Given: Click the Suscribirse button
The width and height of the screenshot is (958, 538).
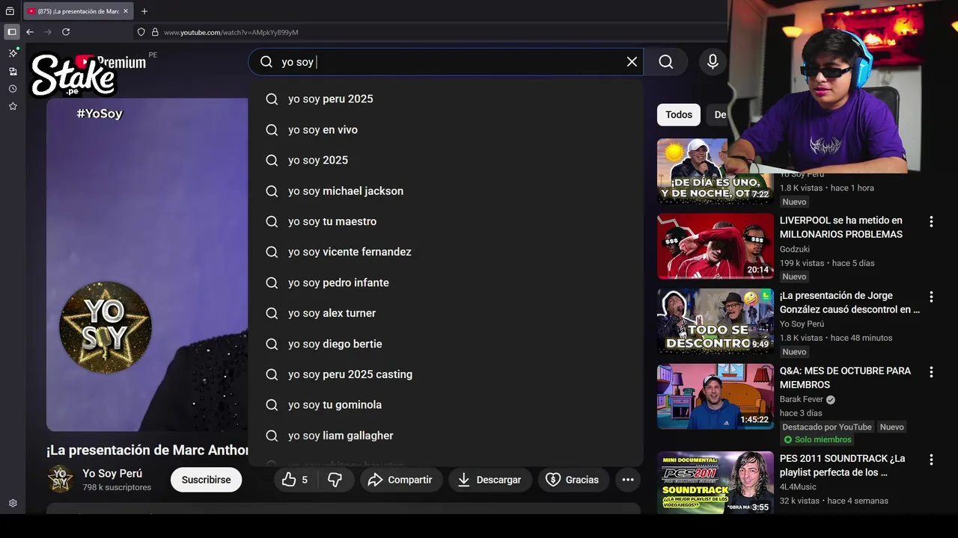Looking at the screenshot, I should pyautogui.click(x=206, y=480).
